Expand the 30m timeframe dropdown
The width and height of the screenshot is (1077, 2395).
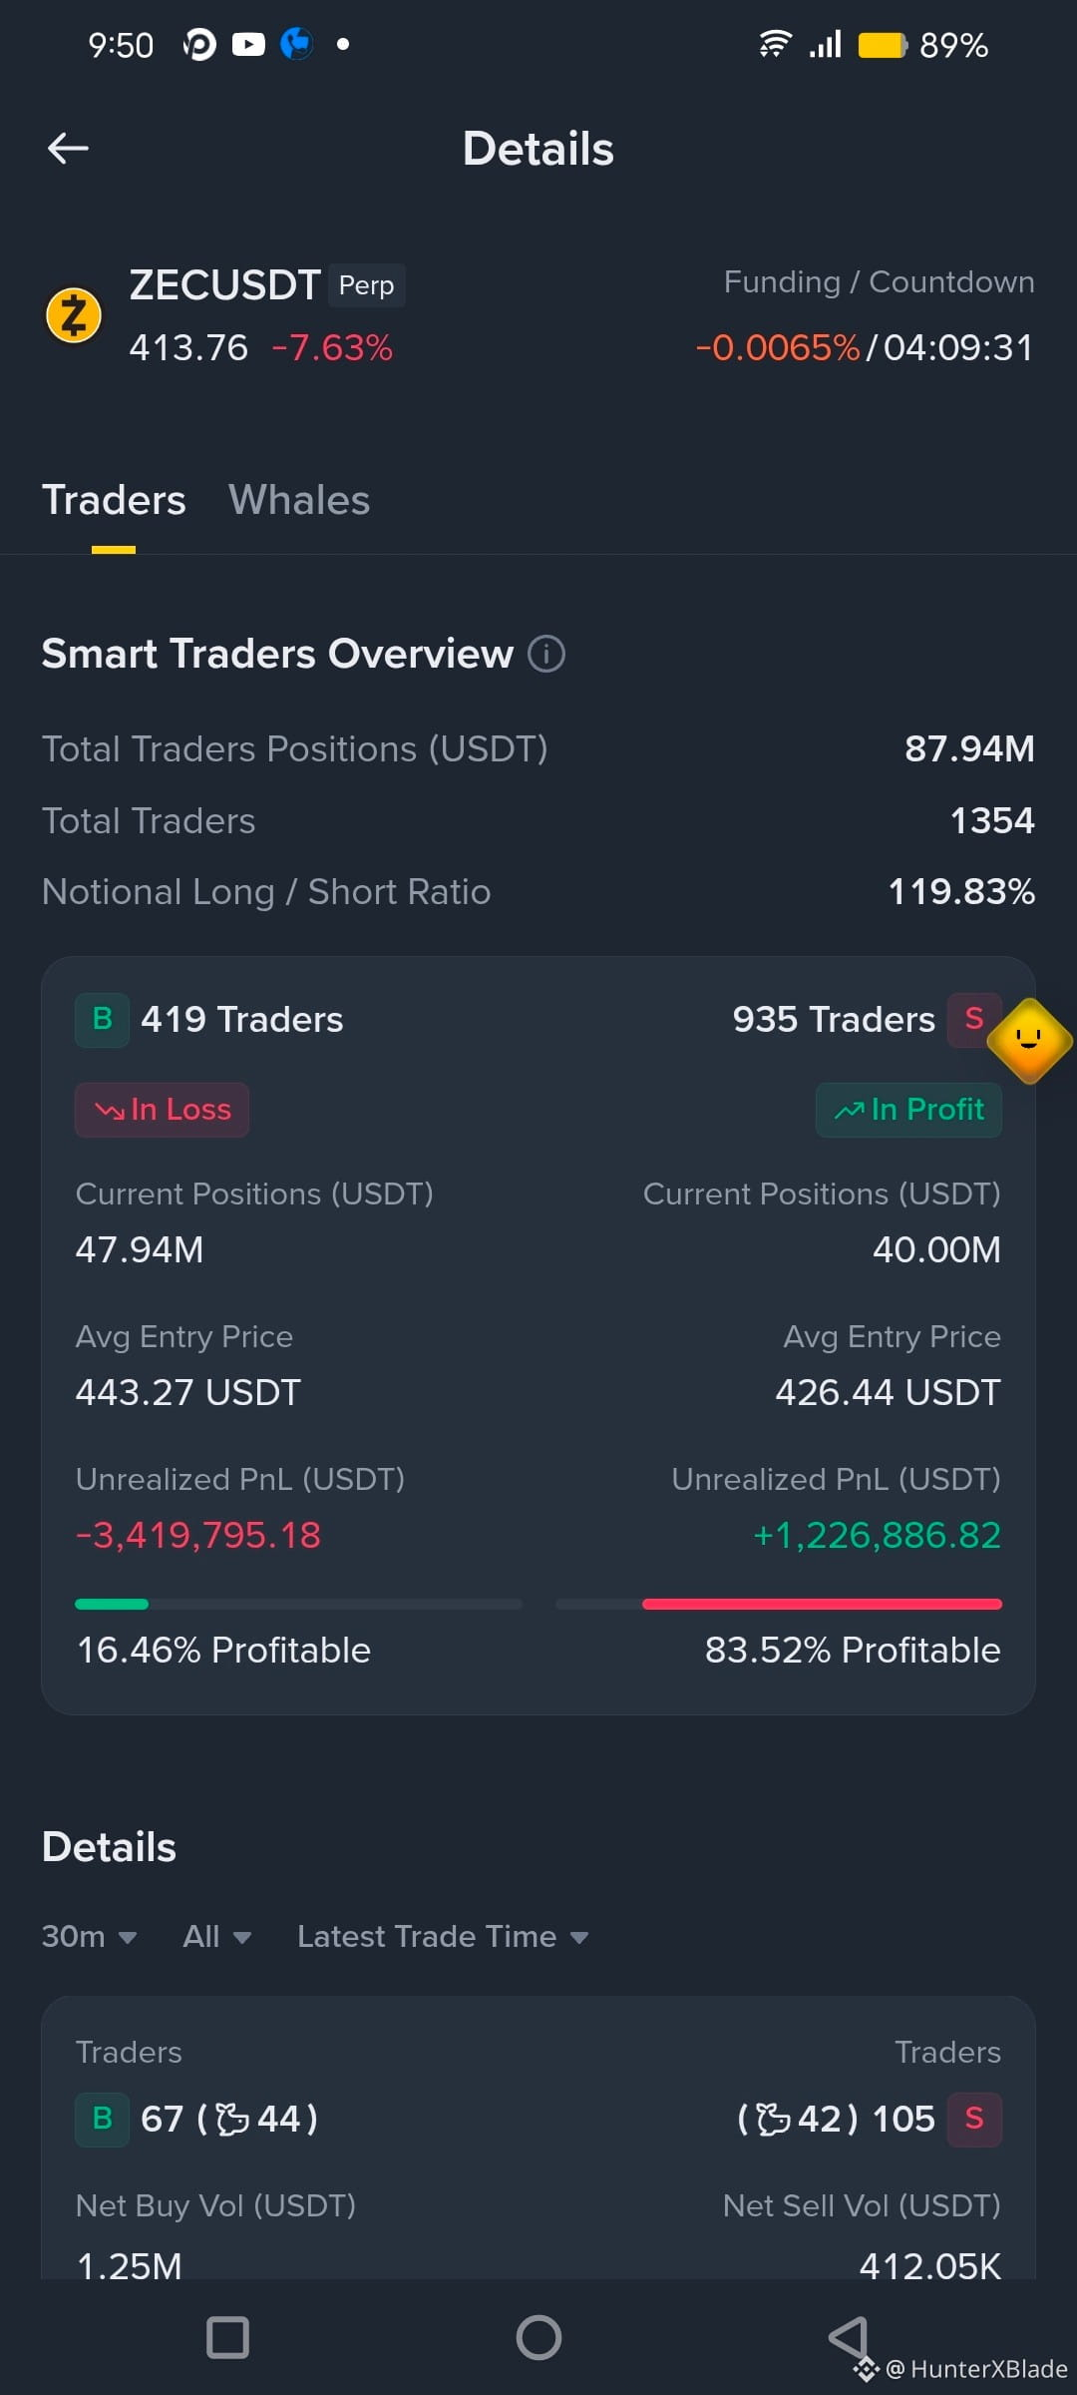click(89, 1937)
